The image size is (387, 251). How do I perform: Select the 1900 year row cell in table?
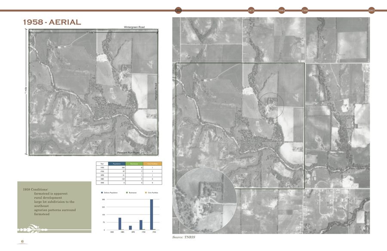[x=102, y=171]
